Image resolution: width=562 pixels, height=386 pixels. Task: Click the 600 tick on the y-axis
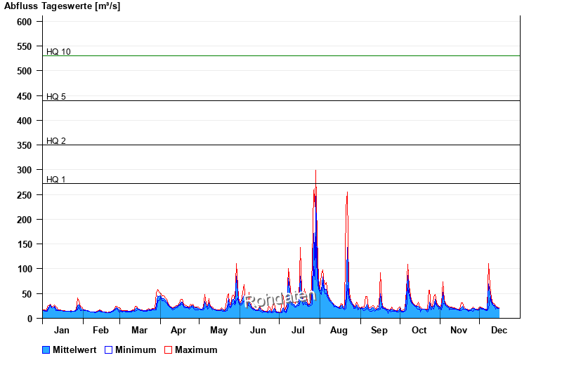tap(25, 22)
